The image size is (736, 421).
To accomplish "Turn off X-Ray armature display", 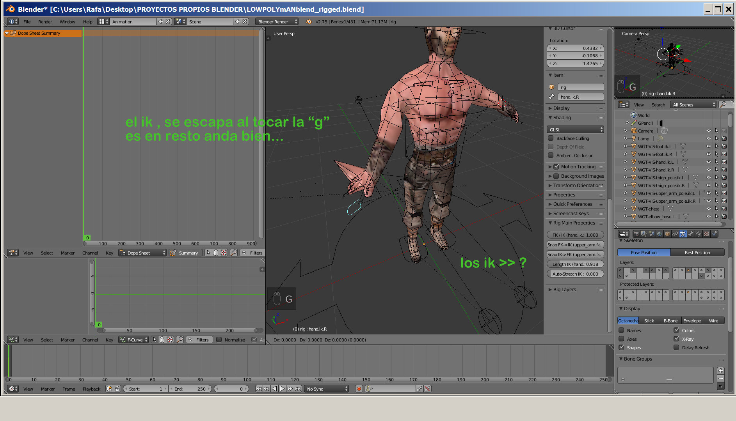I will pyautogui.click(x=676, y=339).
